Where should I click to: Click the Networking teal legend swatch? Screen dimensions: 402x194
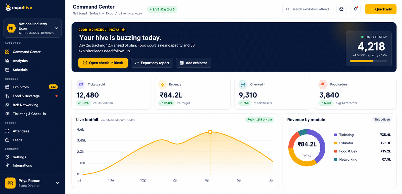335,159
